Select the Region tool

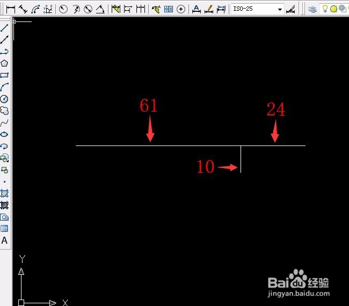point(4,217)
